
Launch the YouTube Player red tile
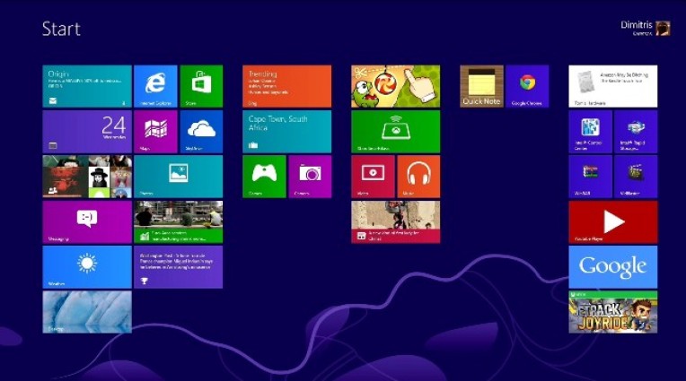click(612, 221)
